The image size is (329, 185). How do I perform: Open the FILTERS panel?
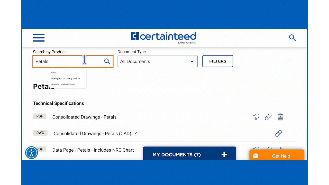tap(217, 61)
